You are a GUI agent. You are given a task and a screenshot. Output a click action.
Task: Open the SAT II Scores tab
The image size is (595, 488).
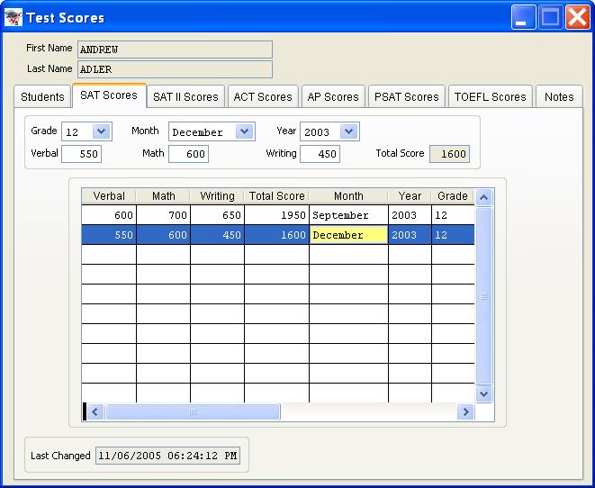coord(185,97)
